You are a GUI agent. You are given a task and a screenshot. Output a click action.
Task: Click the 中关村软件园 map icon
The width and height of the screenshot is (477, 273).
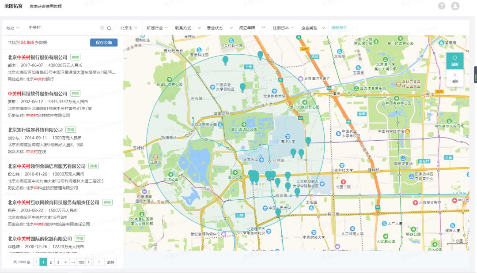pyautogui.click(x=231, y=41)
